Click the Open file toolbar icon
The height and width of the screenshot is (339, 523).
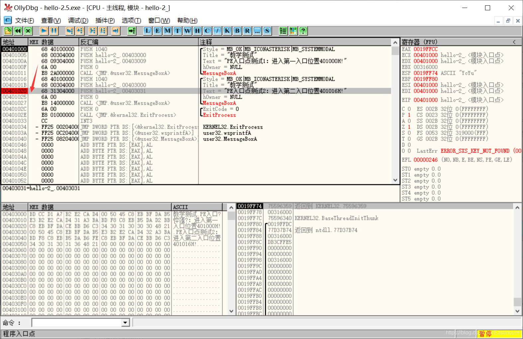pyautogui.click(x=8, y=31)
